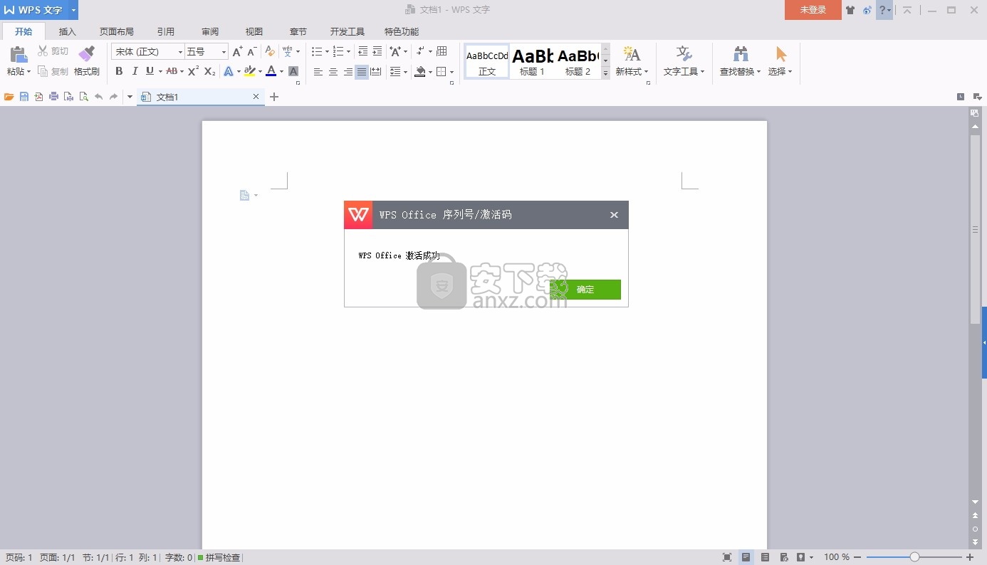Image resolution: width=987 pixels, height=565 pixels.
Task: Click the Copy (复制) icon
Action: tap(43, 71)
